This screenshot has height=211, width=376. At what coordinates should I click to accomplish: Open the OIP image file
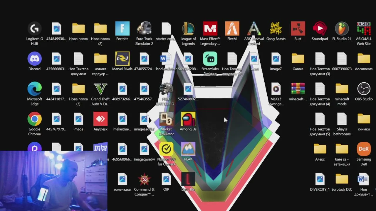166,182
